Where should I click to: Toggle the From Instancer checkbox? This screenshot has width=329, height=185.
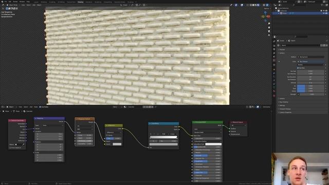[10, 147]
